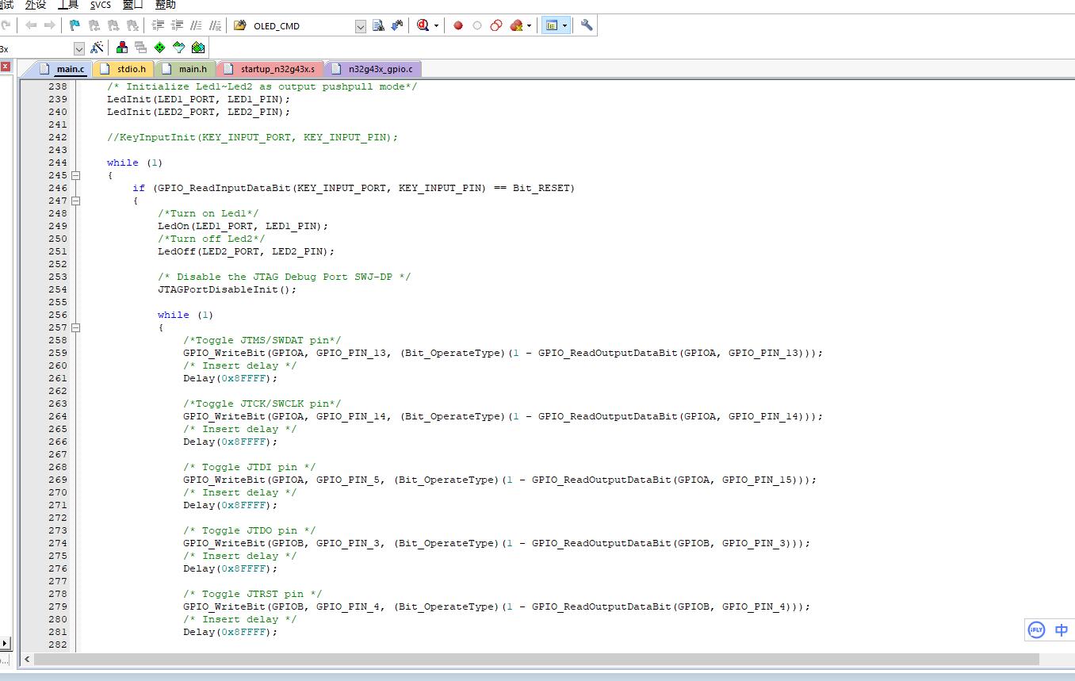Open the 帮助 menu
The width and height of the screenshot is (1075, 681).
click(x=166, y=5)
